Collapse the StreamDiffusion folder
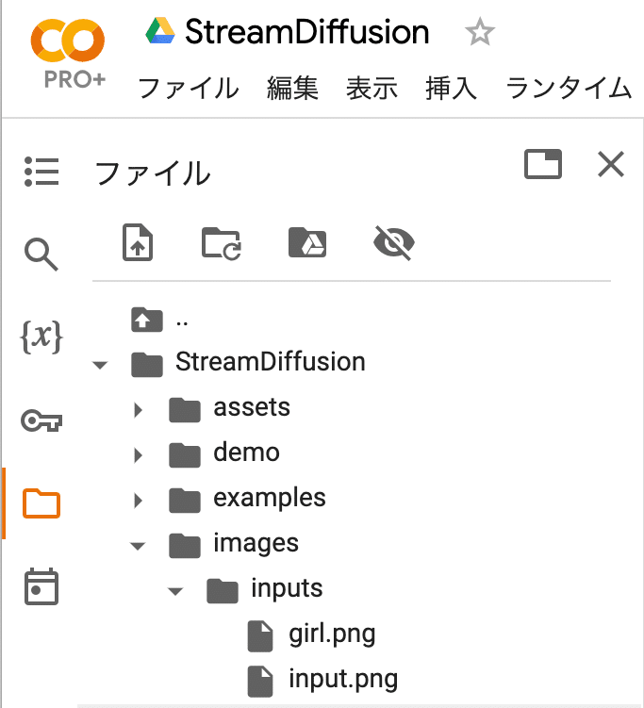644x708 pixels. (101, 364)
